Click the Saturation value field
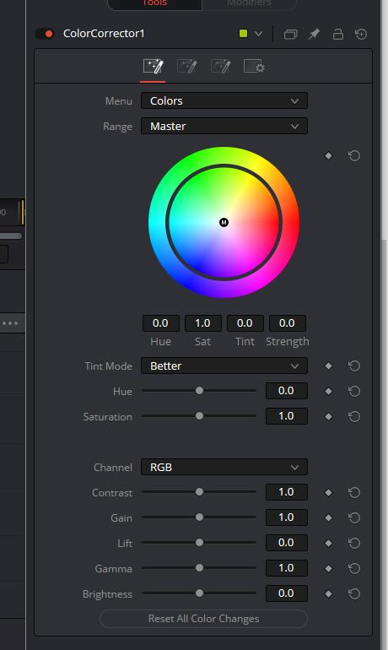The image size is (388, 650). [x=287, y=416]
